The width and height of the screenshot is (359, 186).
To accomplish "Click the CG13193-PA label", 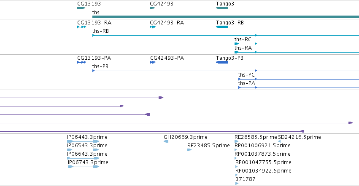I will [x=94, y=58].
